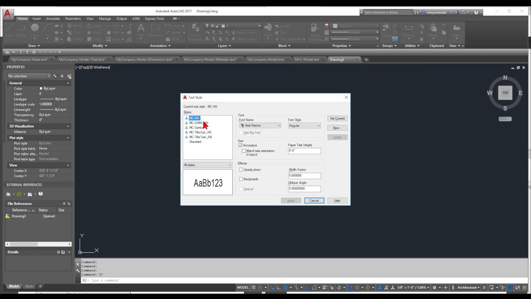Click the New drawing icon in quick access toolbar
531x299 pixels.
[7, 52]
